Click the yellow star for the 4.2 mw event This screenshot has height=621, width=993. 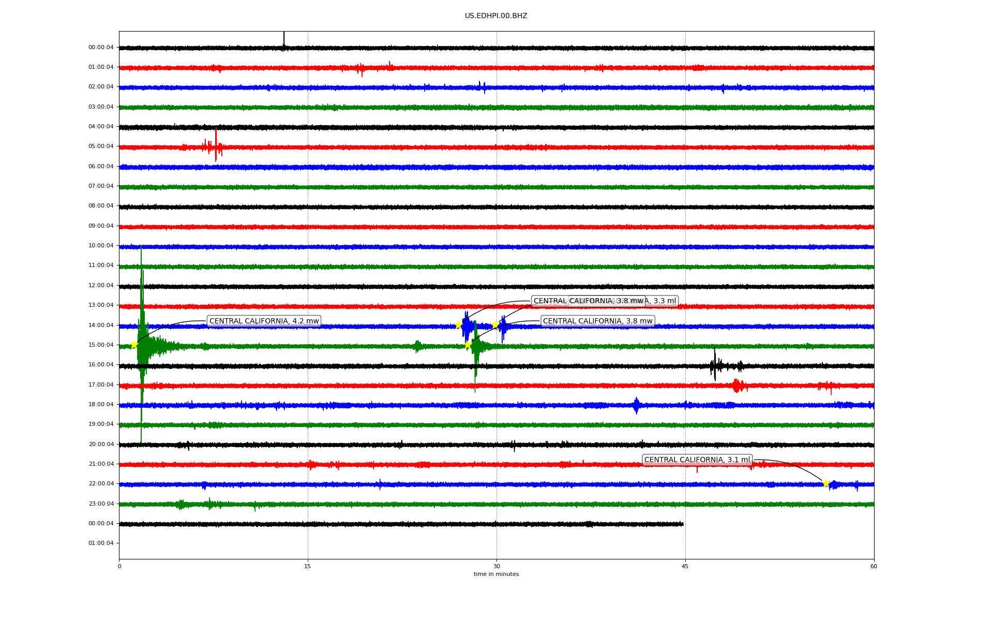point(134,345)
